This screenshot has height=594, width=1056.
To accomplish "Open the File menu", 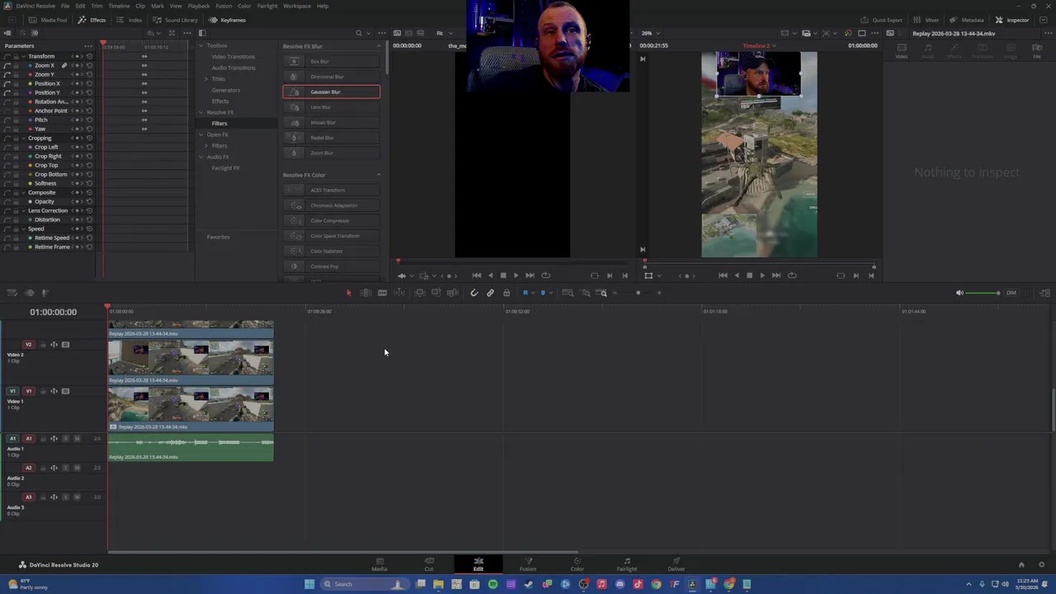I will pos(65,6).
